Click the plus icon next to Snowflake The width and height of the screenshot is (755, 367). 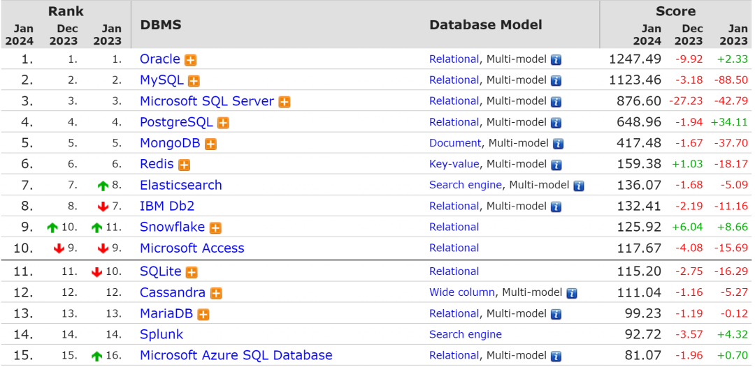tap(215, 227)
